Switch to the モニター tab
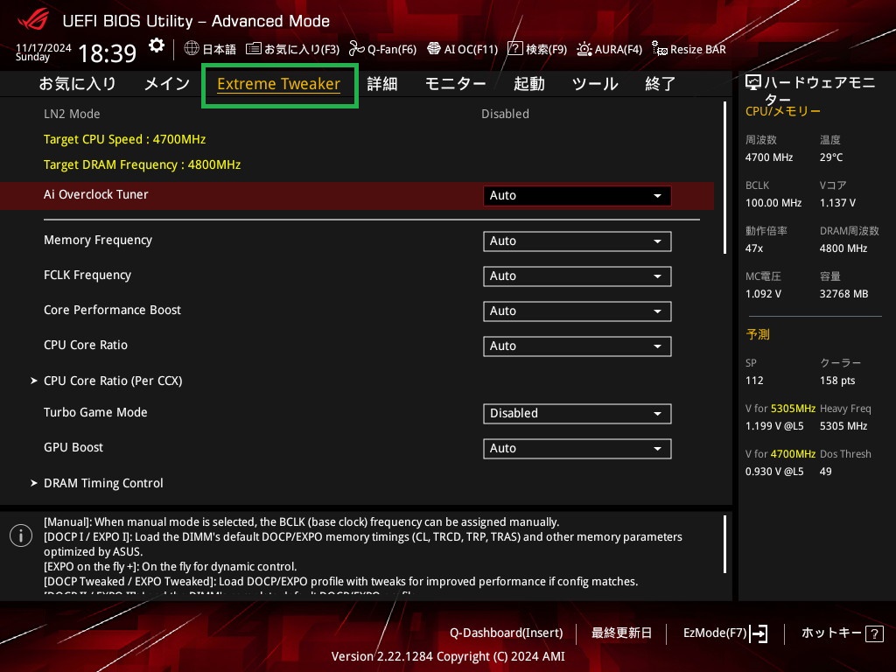896x672 pixels. pyautogui.click(x=455, y=84)
